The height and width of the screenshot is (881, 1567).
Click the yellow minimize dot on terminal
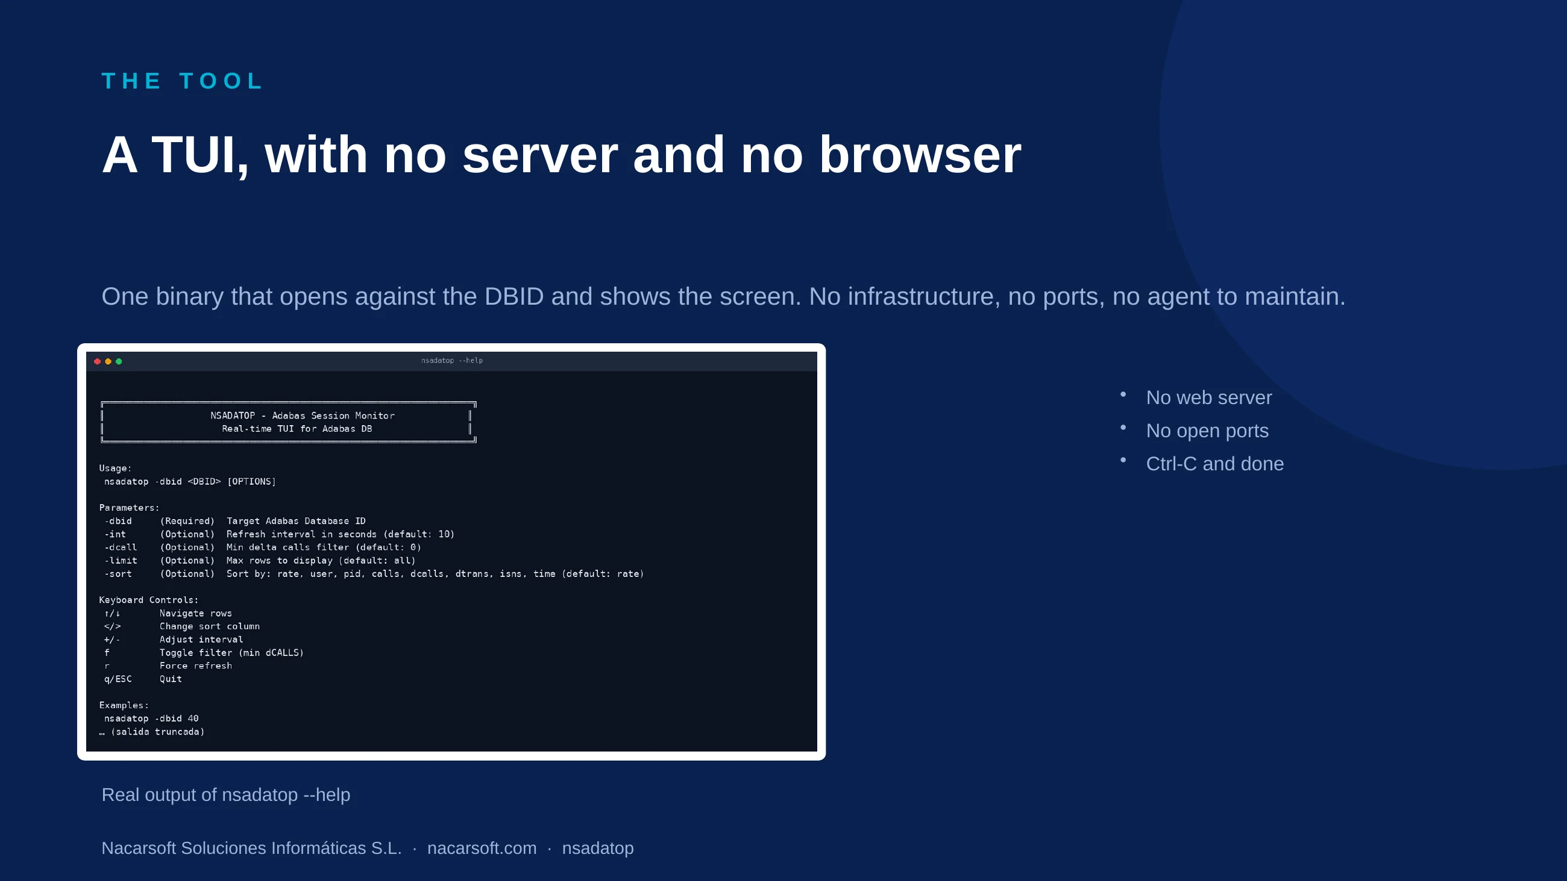point(108,361)
